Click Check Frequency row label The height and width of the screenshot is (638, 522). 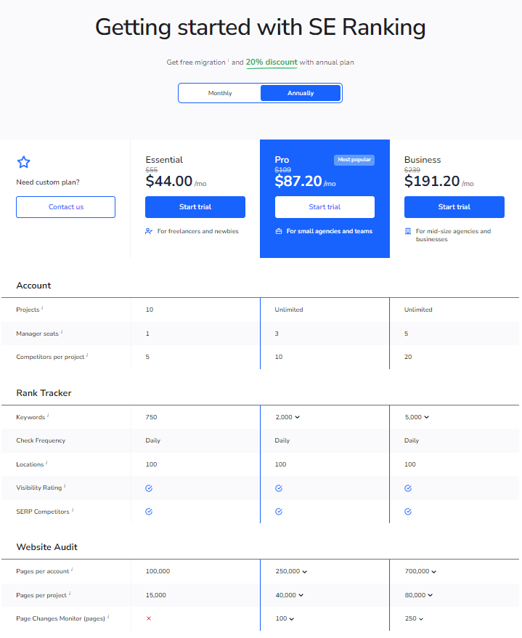tap(41, 440)
